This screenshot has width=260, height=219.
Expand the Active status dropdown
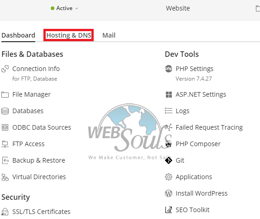[64, 8]
